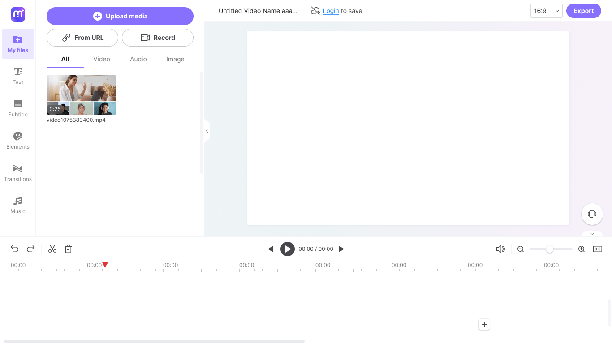The width and height of the screenshot is (612, 344).
Task: Select the video1075383400.mp4 thumbnail
Action: tap(82, 95)
